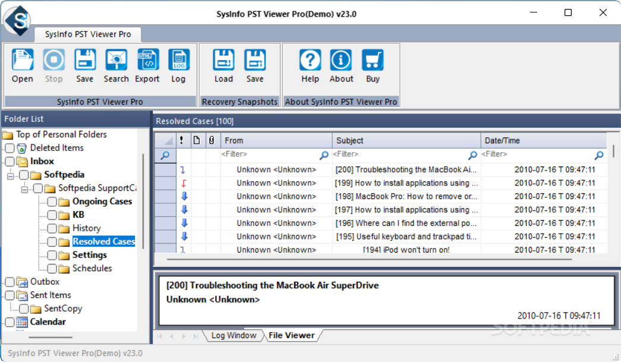Sort by item type document column

tap(197, 140)
